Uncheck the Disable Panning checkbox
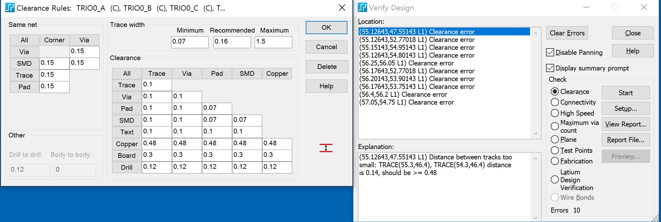The width and height of the screenshot is (661, 222). [x=550, y=52]
